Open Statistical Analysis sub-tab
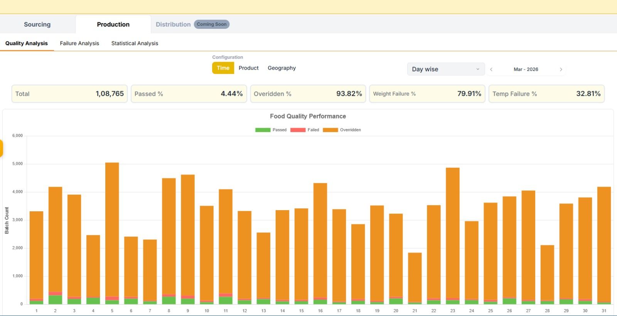Viewport: 617px width, 316px height. click(135, 43)
